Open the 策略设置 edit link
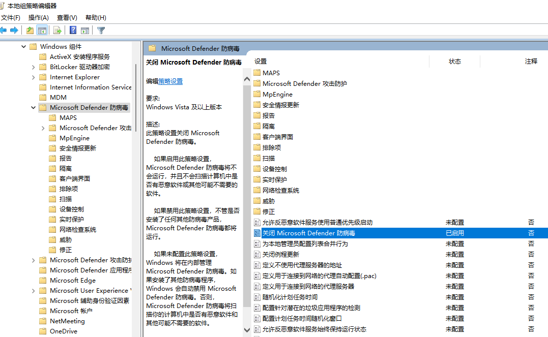The image size is (548, 337). point(170,81)
